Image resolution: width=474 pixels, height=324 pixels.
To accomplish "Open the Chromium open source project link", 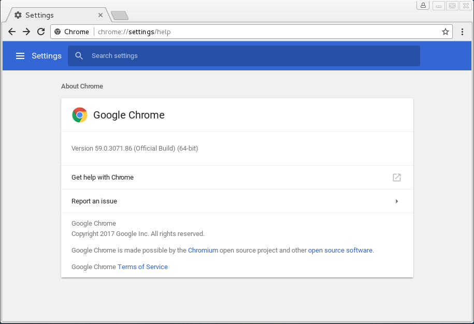I will click(x=203, y=251).
